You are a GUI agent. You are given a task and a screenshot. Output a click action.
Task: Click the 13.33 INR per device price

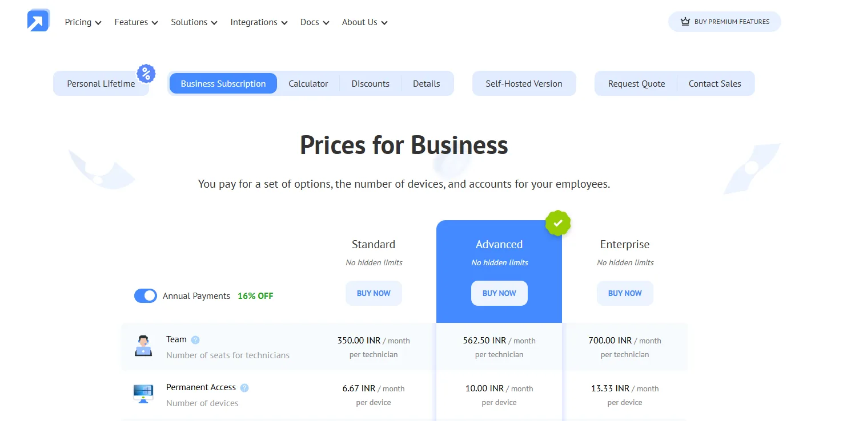[610, 388]
